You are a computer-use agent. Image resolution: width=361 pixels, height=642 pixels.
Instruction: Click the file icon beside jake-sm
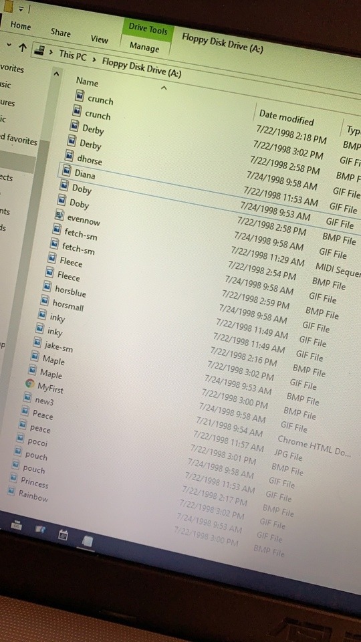[37, 342]
